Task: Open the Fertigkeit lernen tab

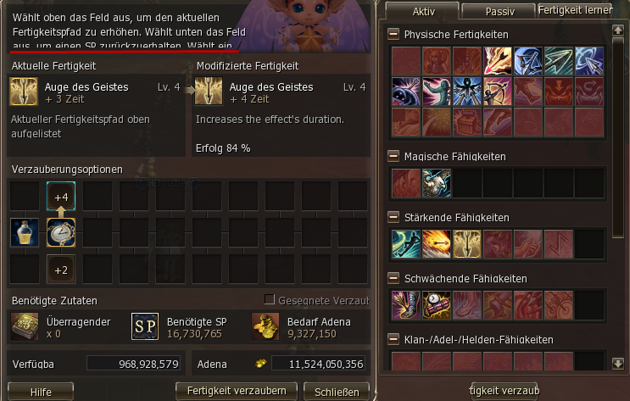Action: coord(576,10)
